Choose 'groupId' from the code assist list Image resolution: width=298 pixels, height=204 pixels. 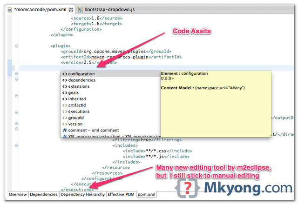point(110,118)
